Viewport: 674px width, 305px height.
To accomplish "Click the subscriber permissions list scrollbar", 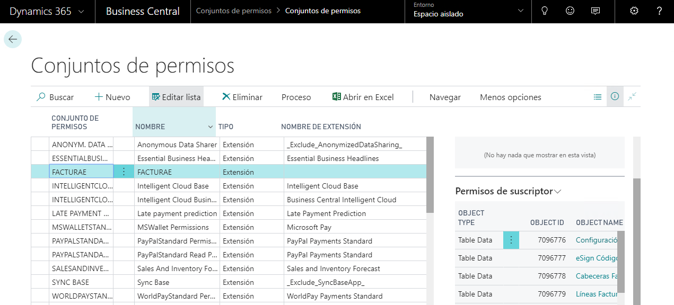I will (621, 262).
